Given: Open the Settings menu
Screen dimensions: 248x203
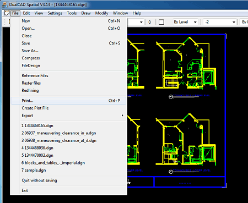Looking at the screenshot, I should [x=55, y=13].
